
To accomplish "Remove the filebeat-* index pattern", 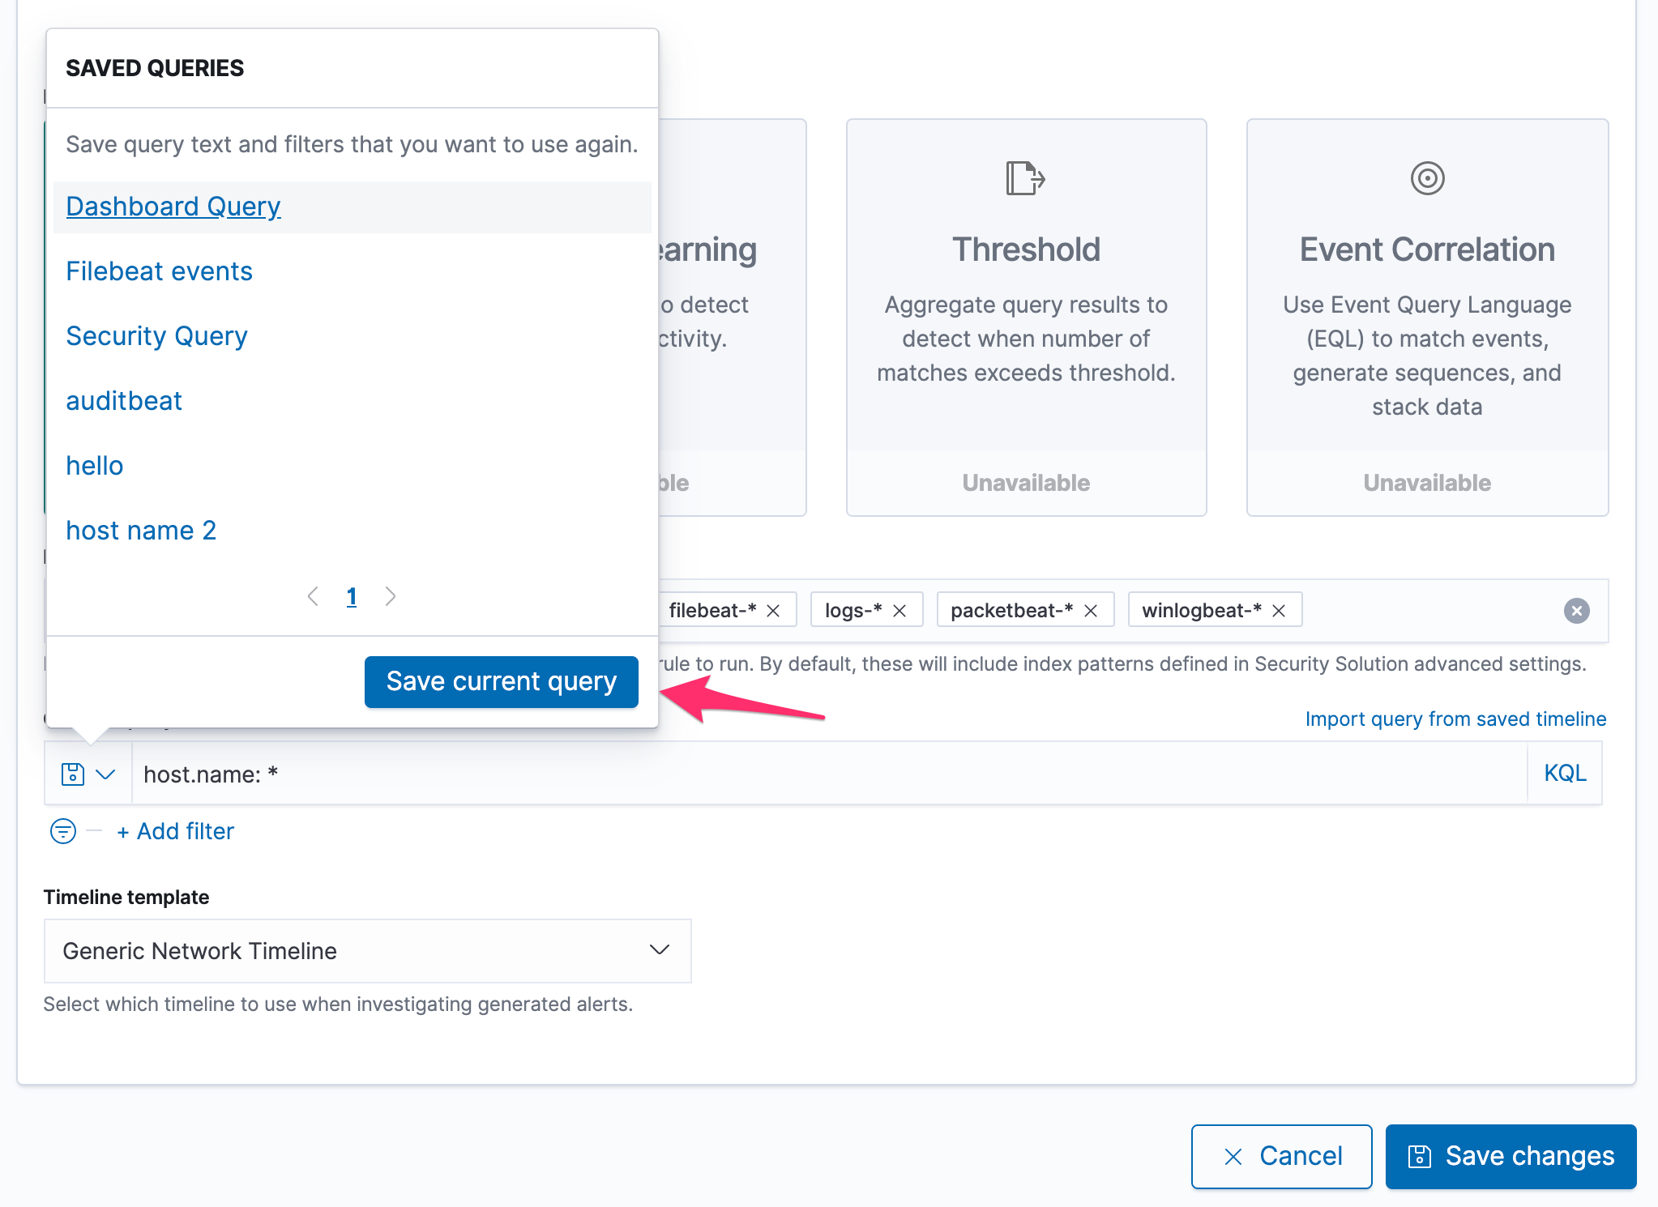I will click(x=773, y=611).
